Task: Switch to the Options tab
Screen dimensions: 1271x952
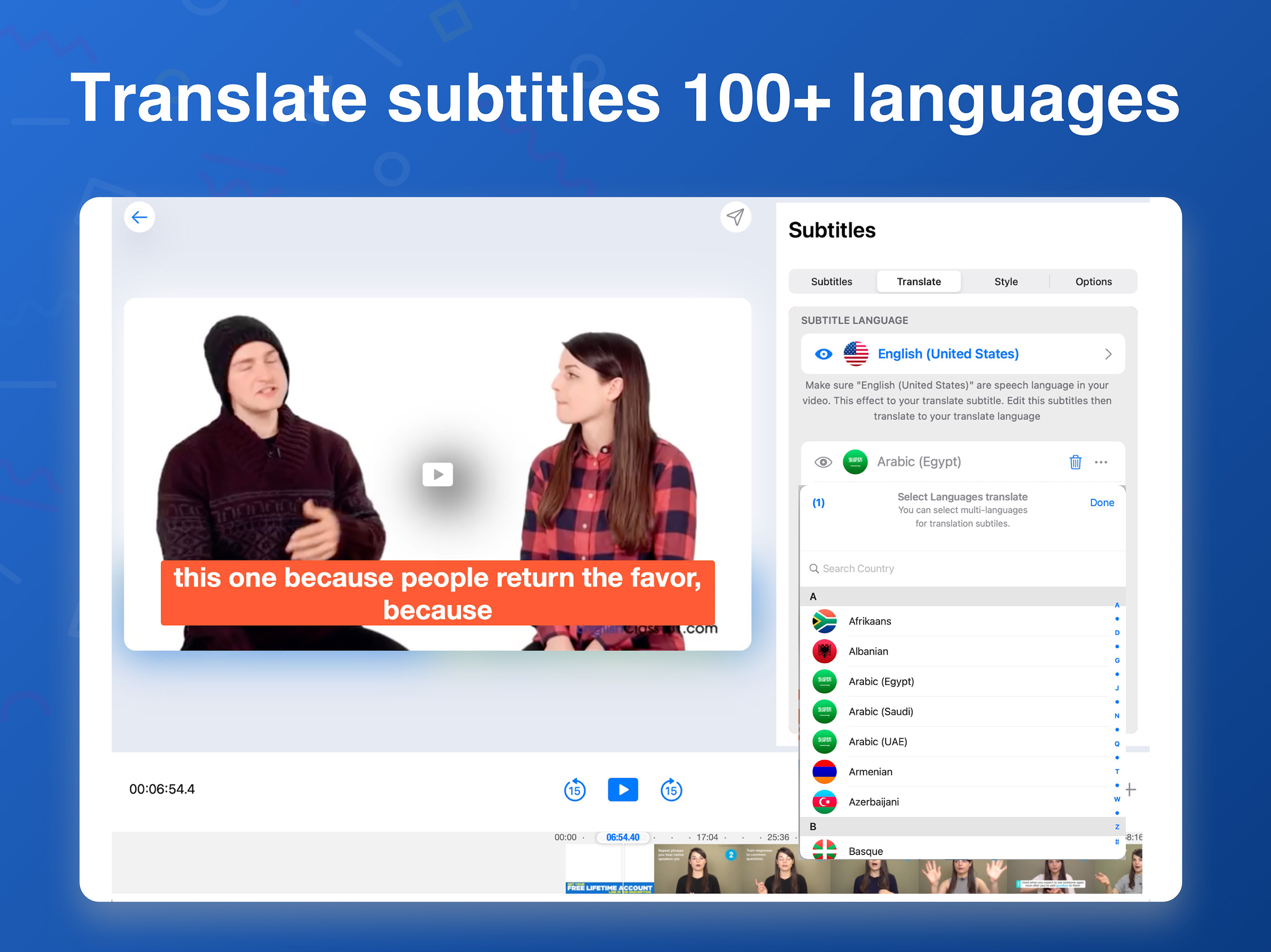Action: pos(1093,281)
